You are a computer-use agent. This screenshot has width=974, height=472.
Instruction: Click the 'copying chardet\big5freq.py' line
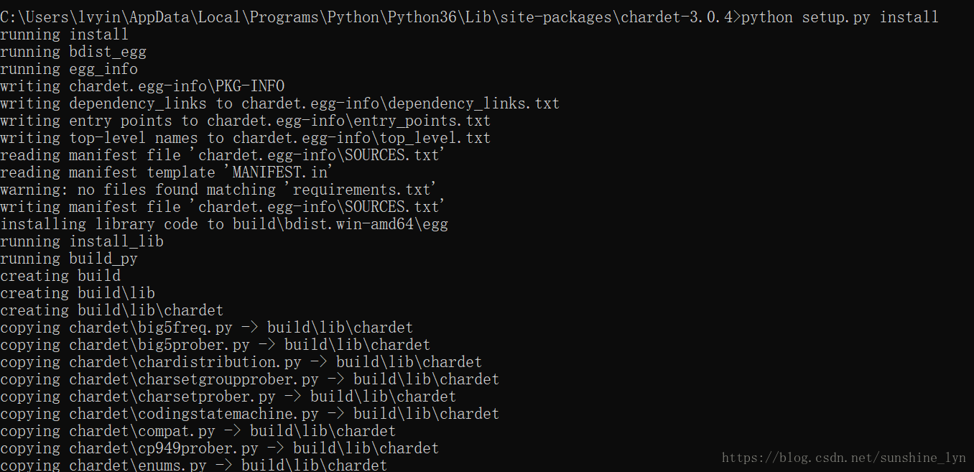click(207, 328)
